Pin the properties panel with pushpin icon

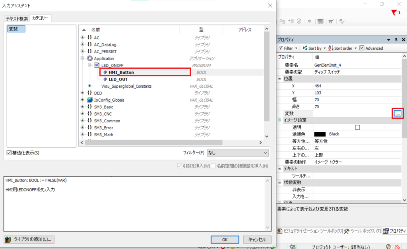click(396, 40)
